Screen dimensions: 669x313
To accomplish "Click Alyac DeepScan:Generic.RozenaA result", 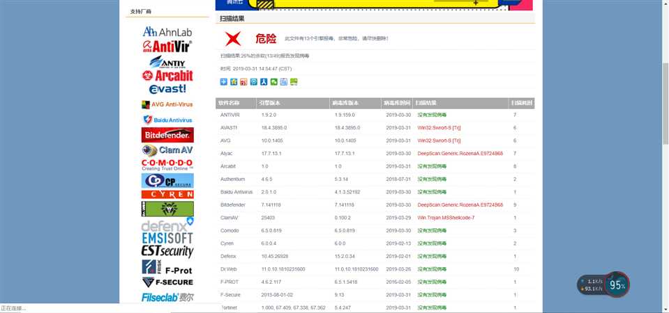I will point(460,154).
